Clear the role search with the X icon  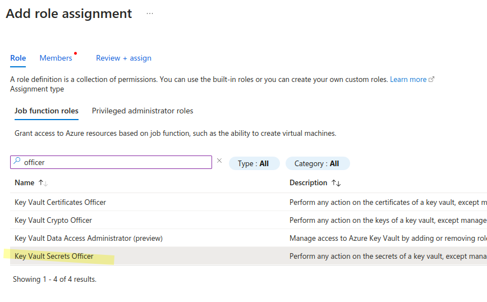[219, 161]
